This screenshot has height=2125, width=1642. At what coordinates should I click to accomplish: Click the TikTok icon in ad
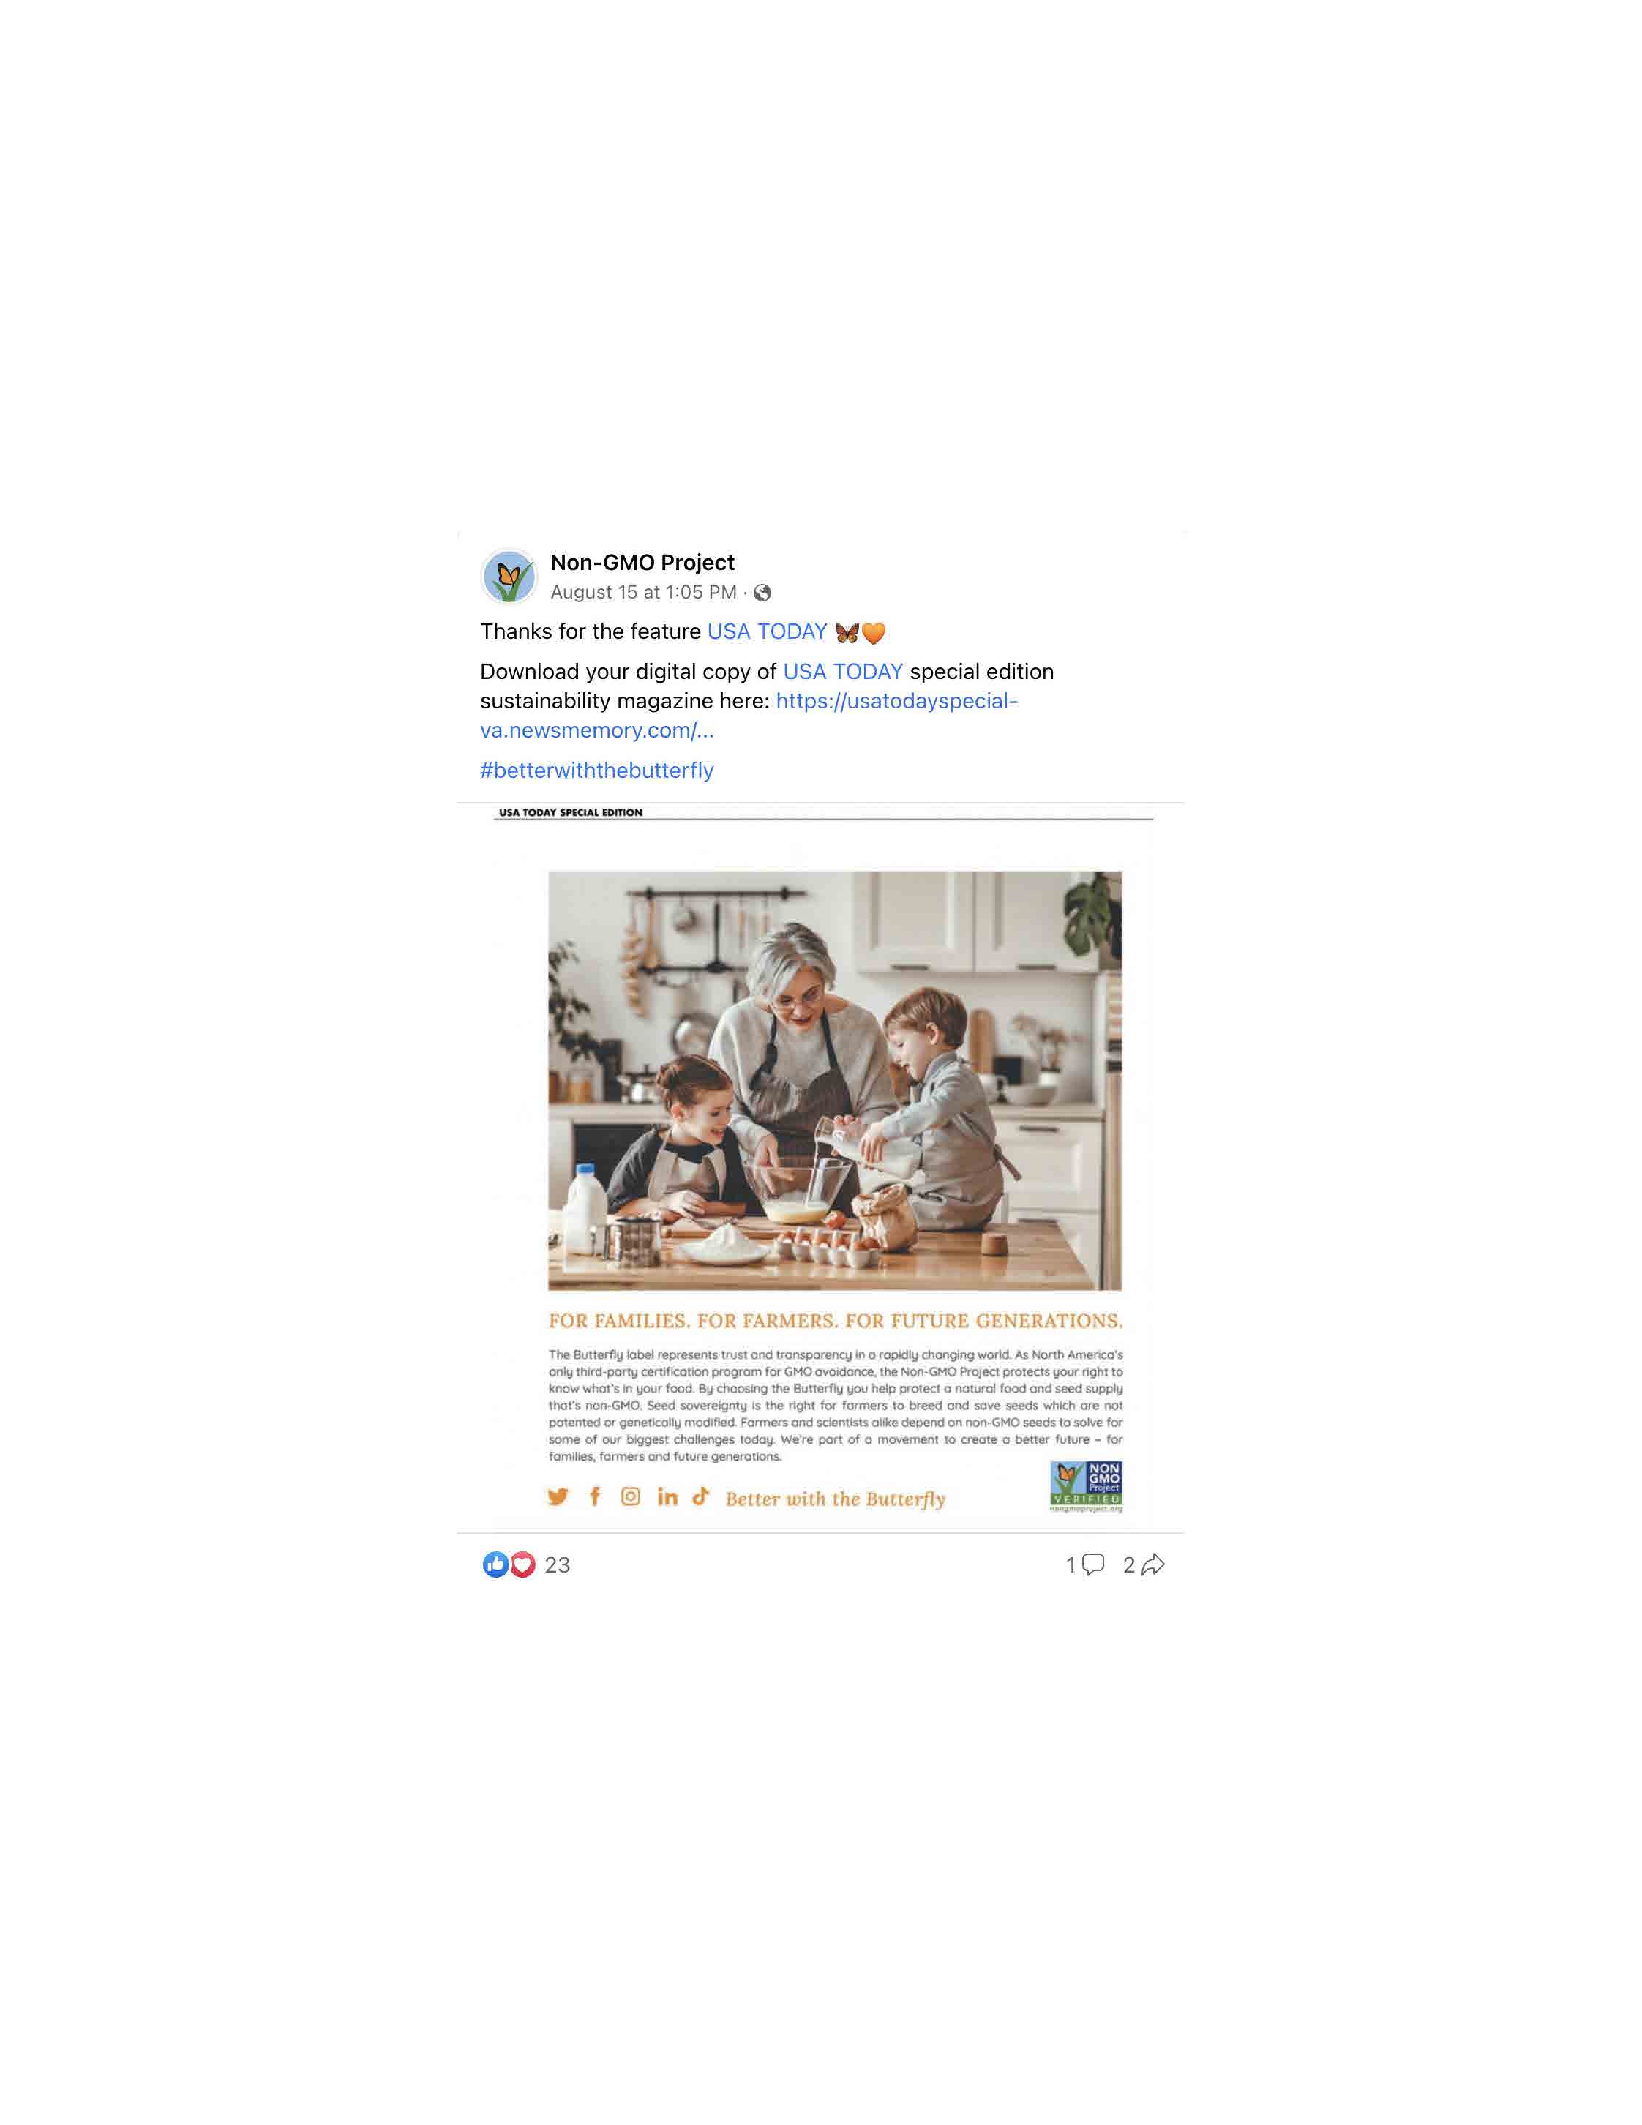700,1496
